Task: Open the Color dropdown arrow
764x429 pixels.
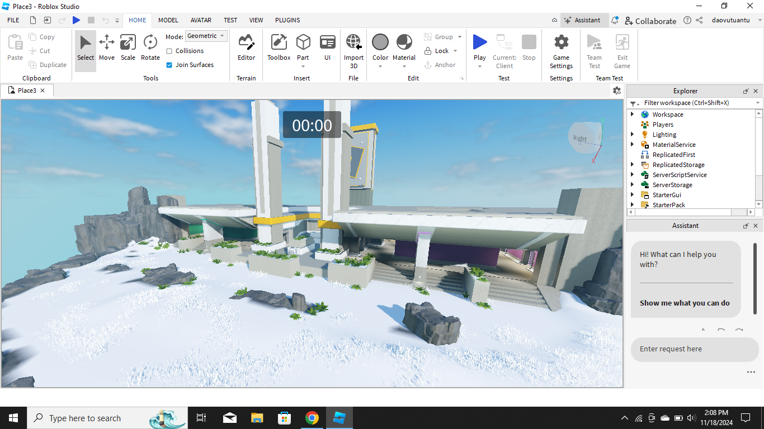Action: (x=380, y=66)
